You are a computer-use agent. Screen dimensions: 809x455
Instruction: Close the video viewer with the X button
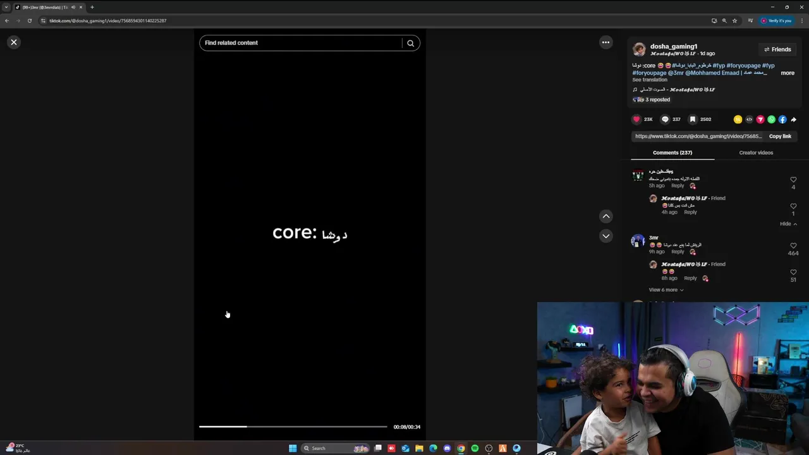point(14,42)
